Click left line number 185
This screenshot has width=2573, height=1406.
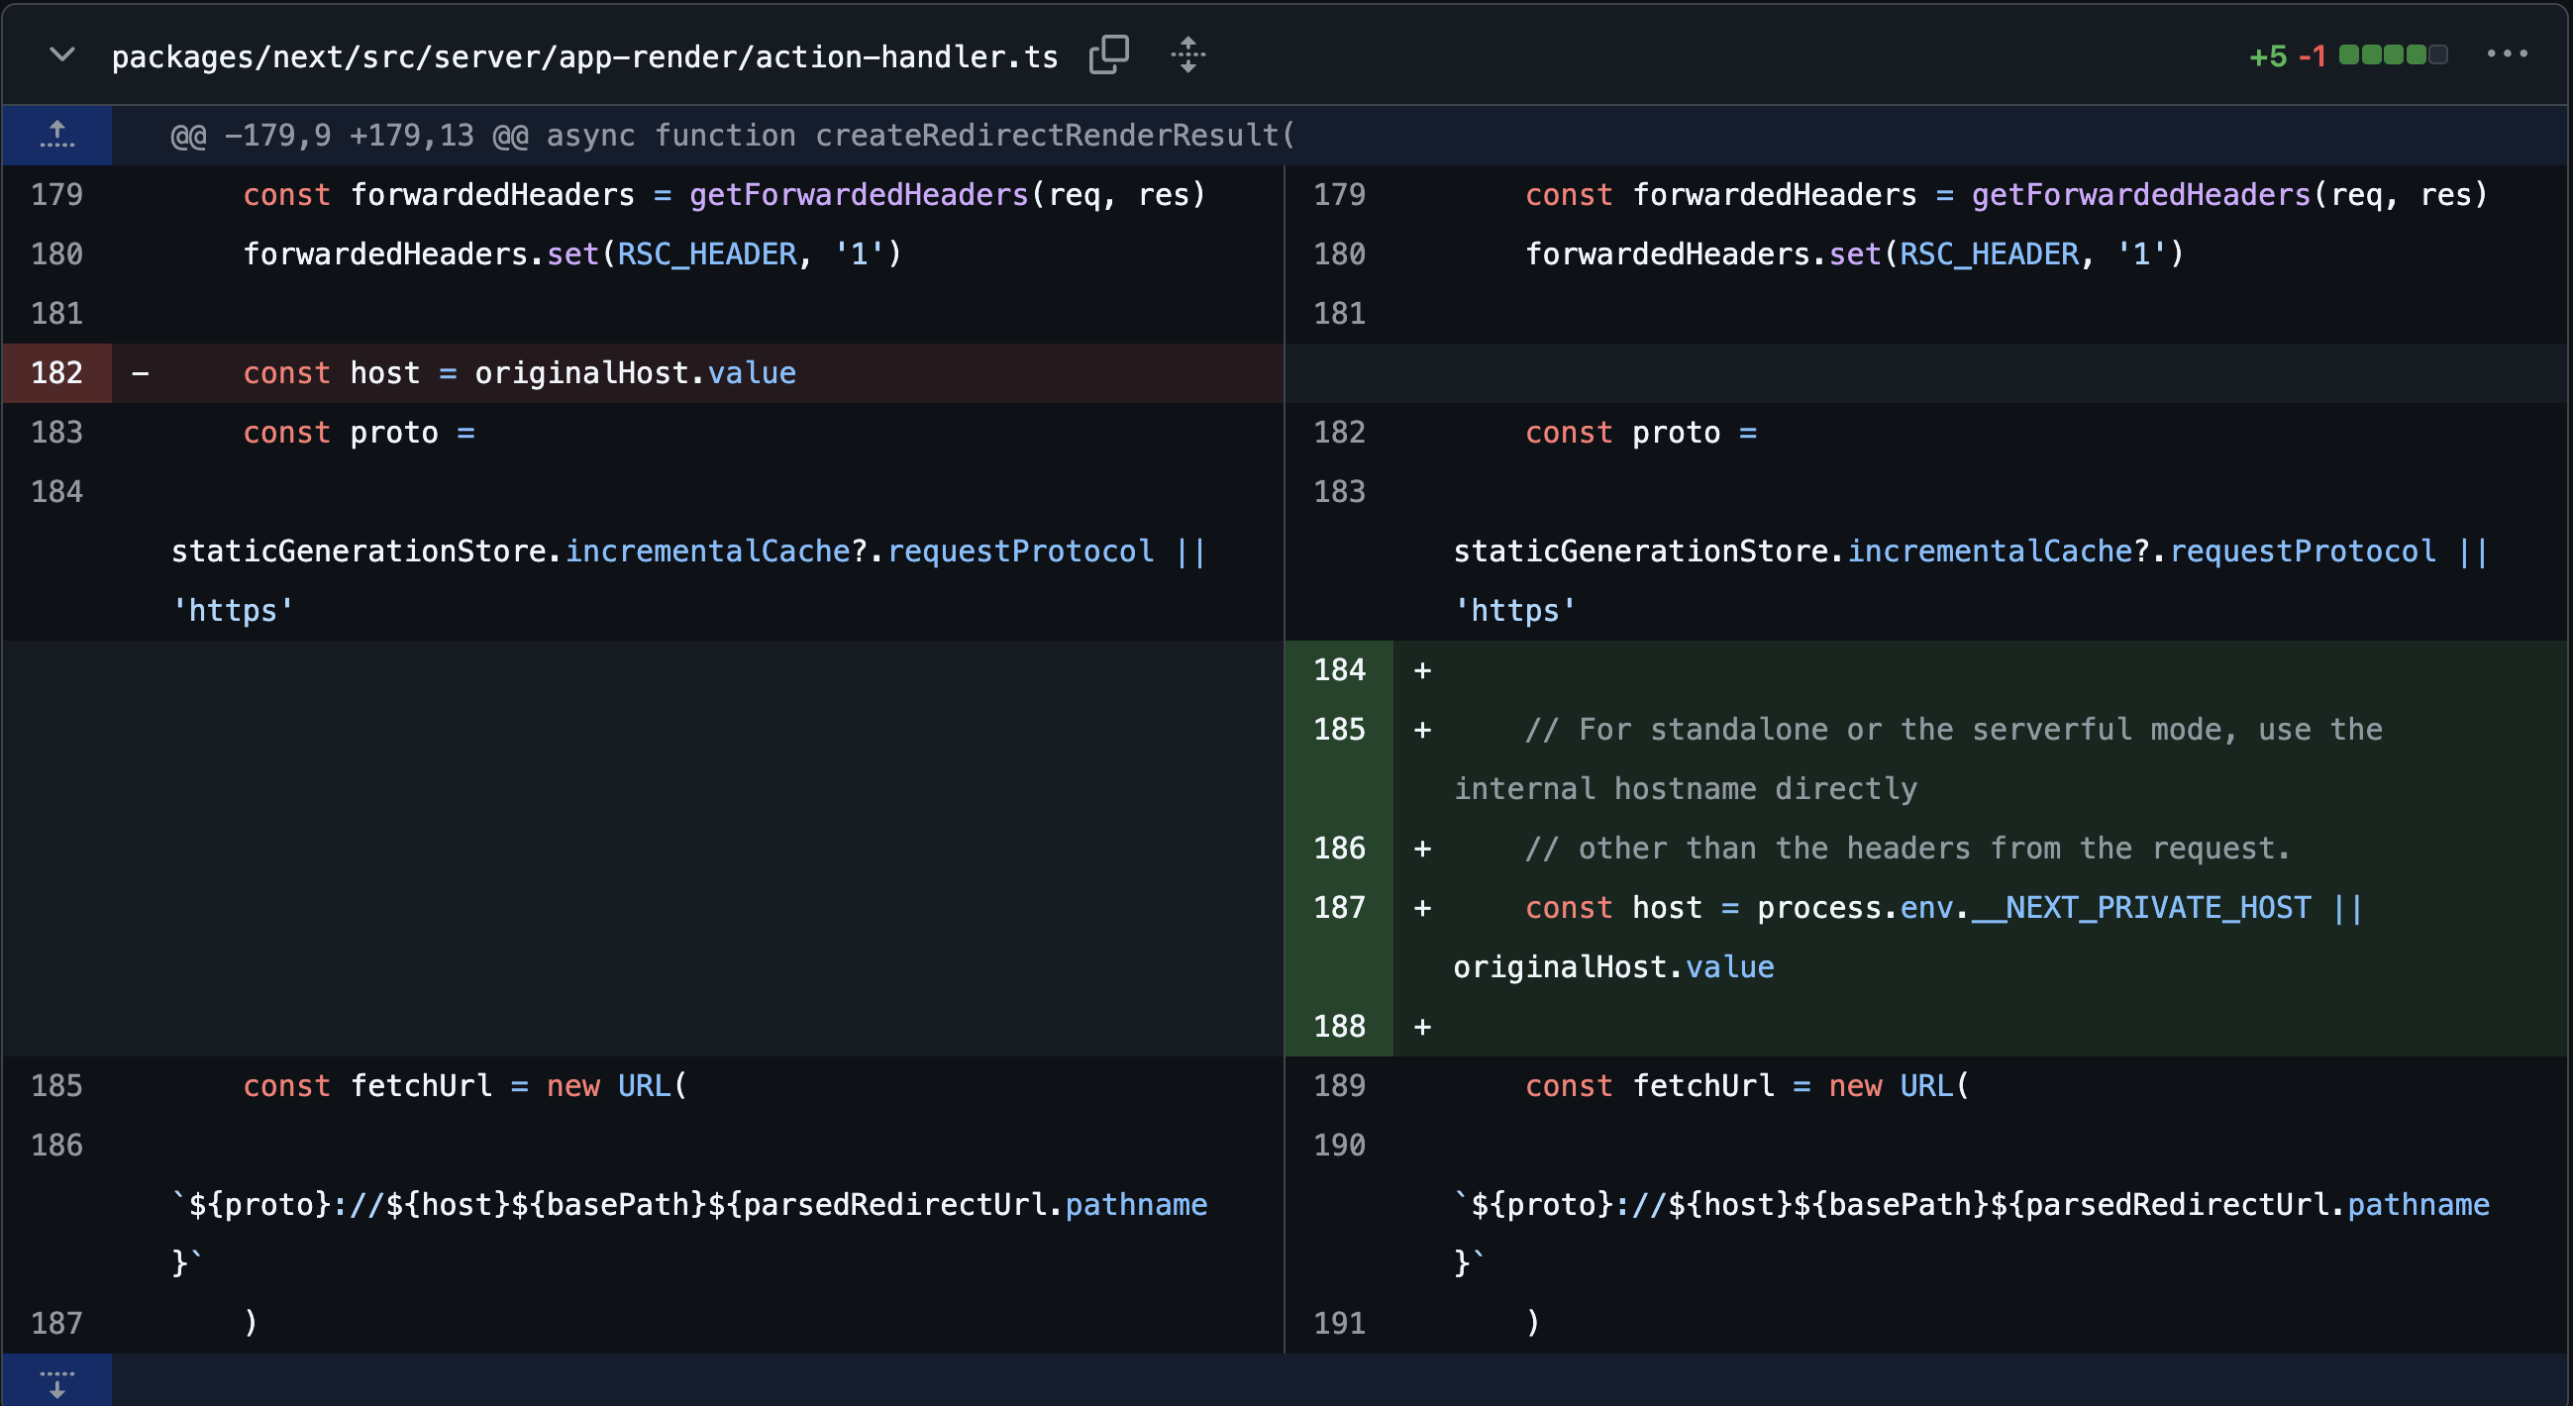point(56,1085)
